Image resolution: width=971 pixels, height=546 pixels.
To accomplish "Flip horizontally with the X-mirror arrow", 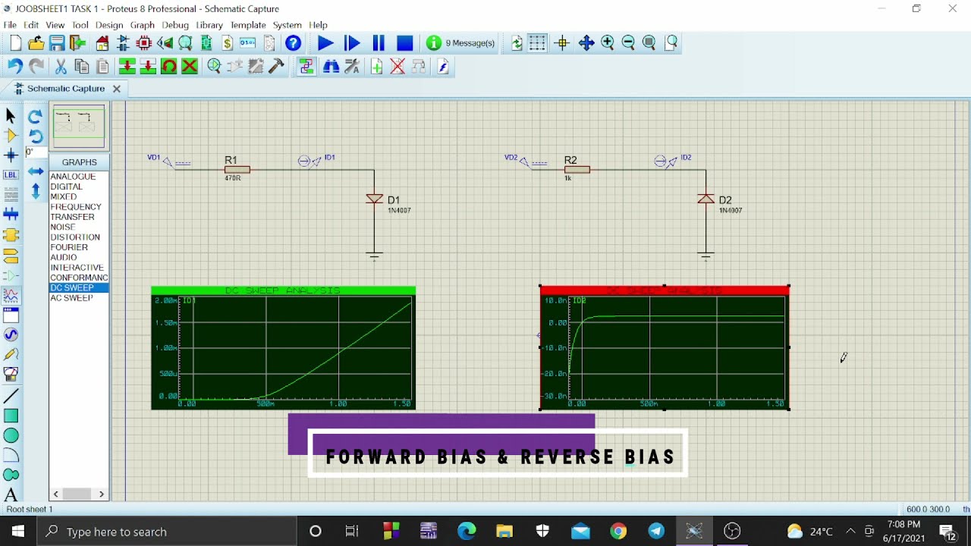I will point(36,171).
